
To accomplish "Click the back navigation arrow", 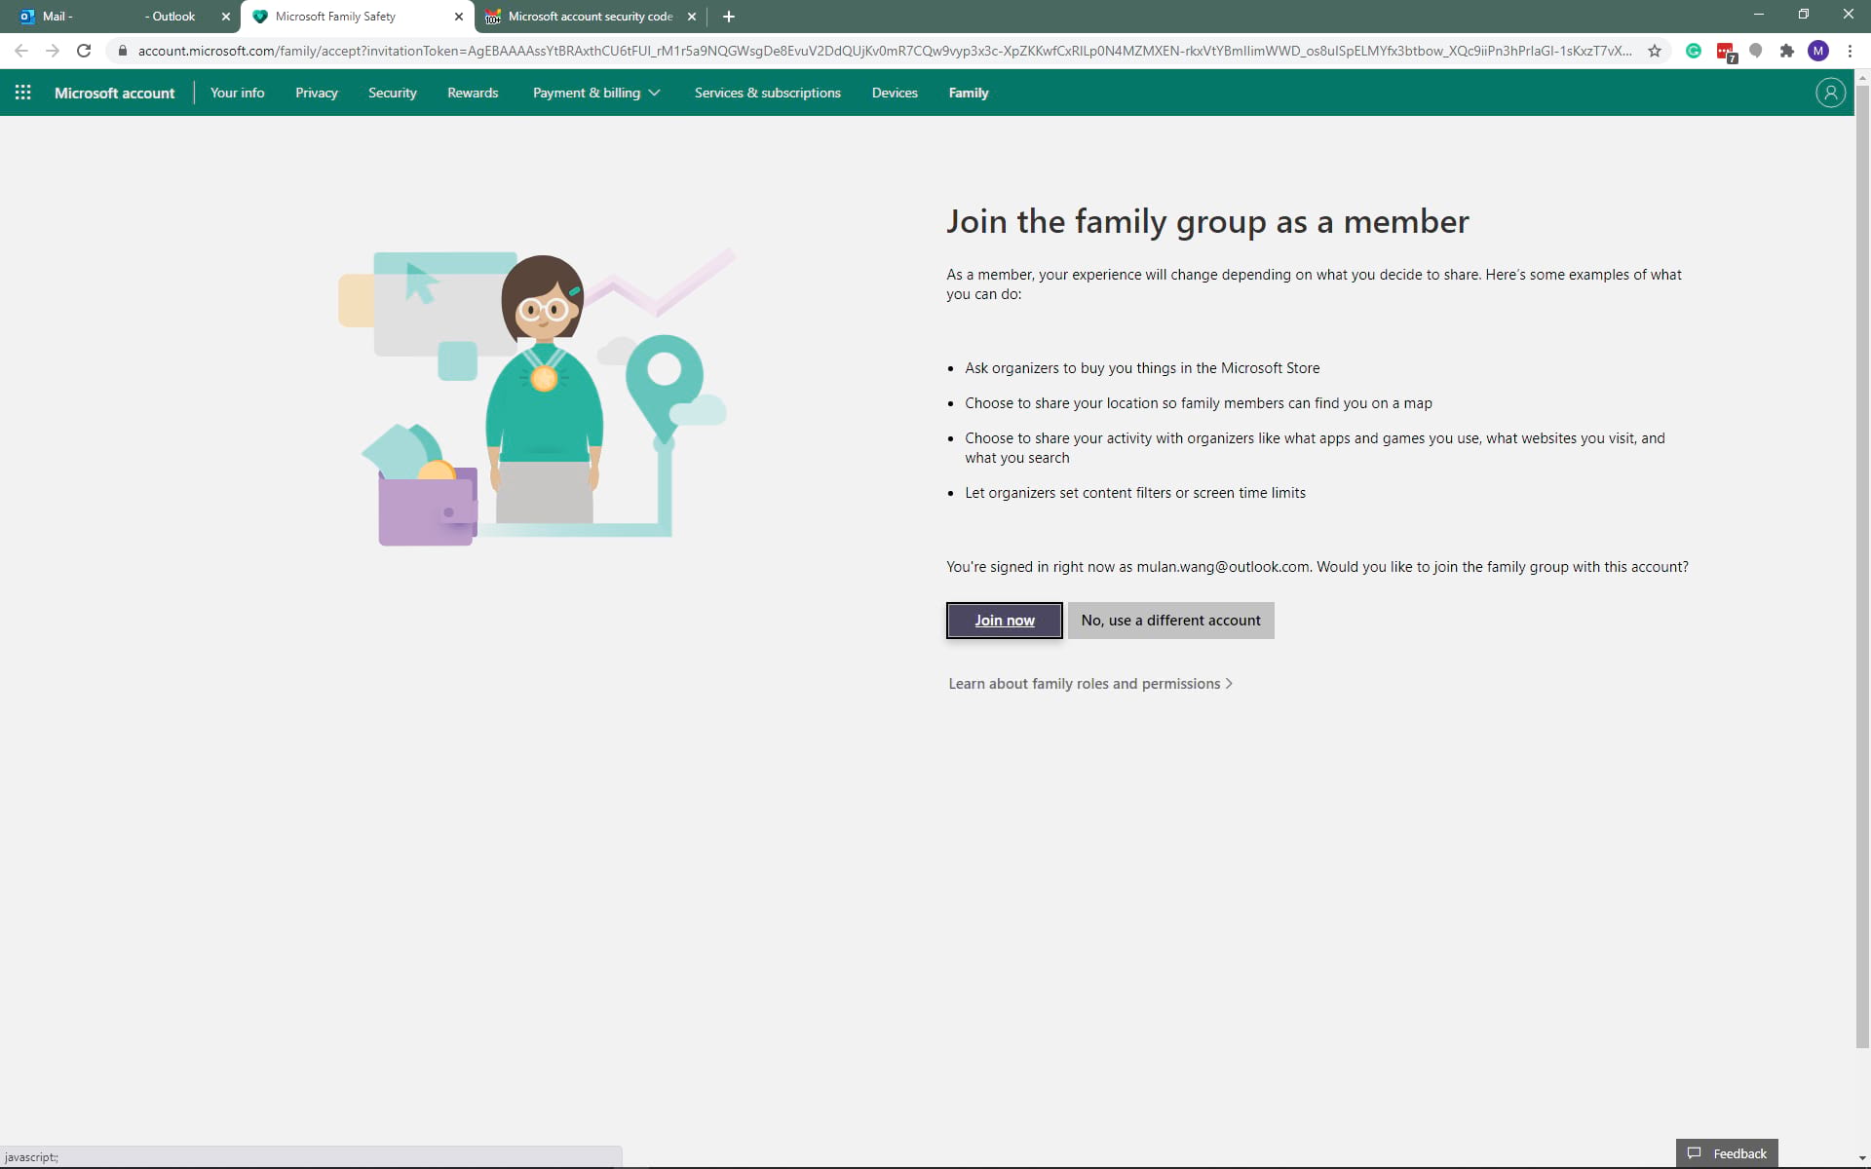I will pos(20,51).
